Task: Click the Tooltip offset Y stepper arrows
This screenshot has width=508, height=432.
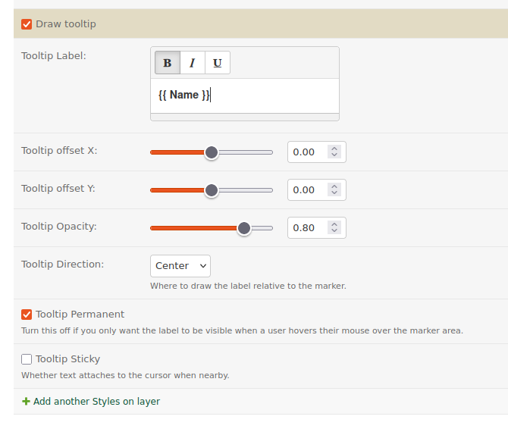Action: (x=334, y=190)
